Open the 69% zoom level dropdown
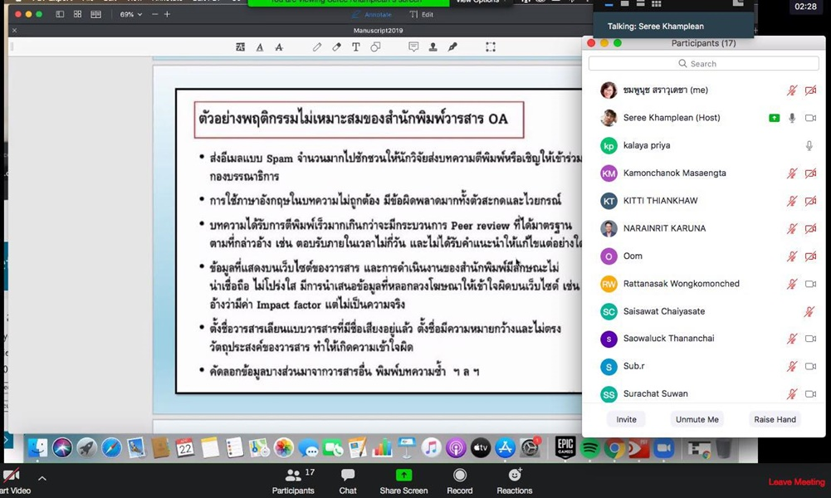The height and width of the screenshot is (498, 831). (x=131, y=14)
